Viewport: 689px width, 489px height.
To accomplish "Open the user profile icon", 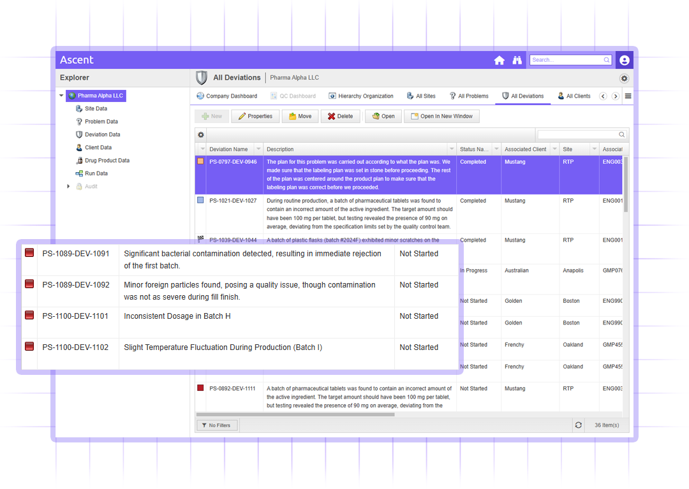I will pos(624,61).
